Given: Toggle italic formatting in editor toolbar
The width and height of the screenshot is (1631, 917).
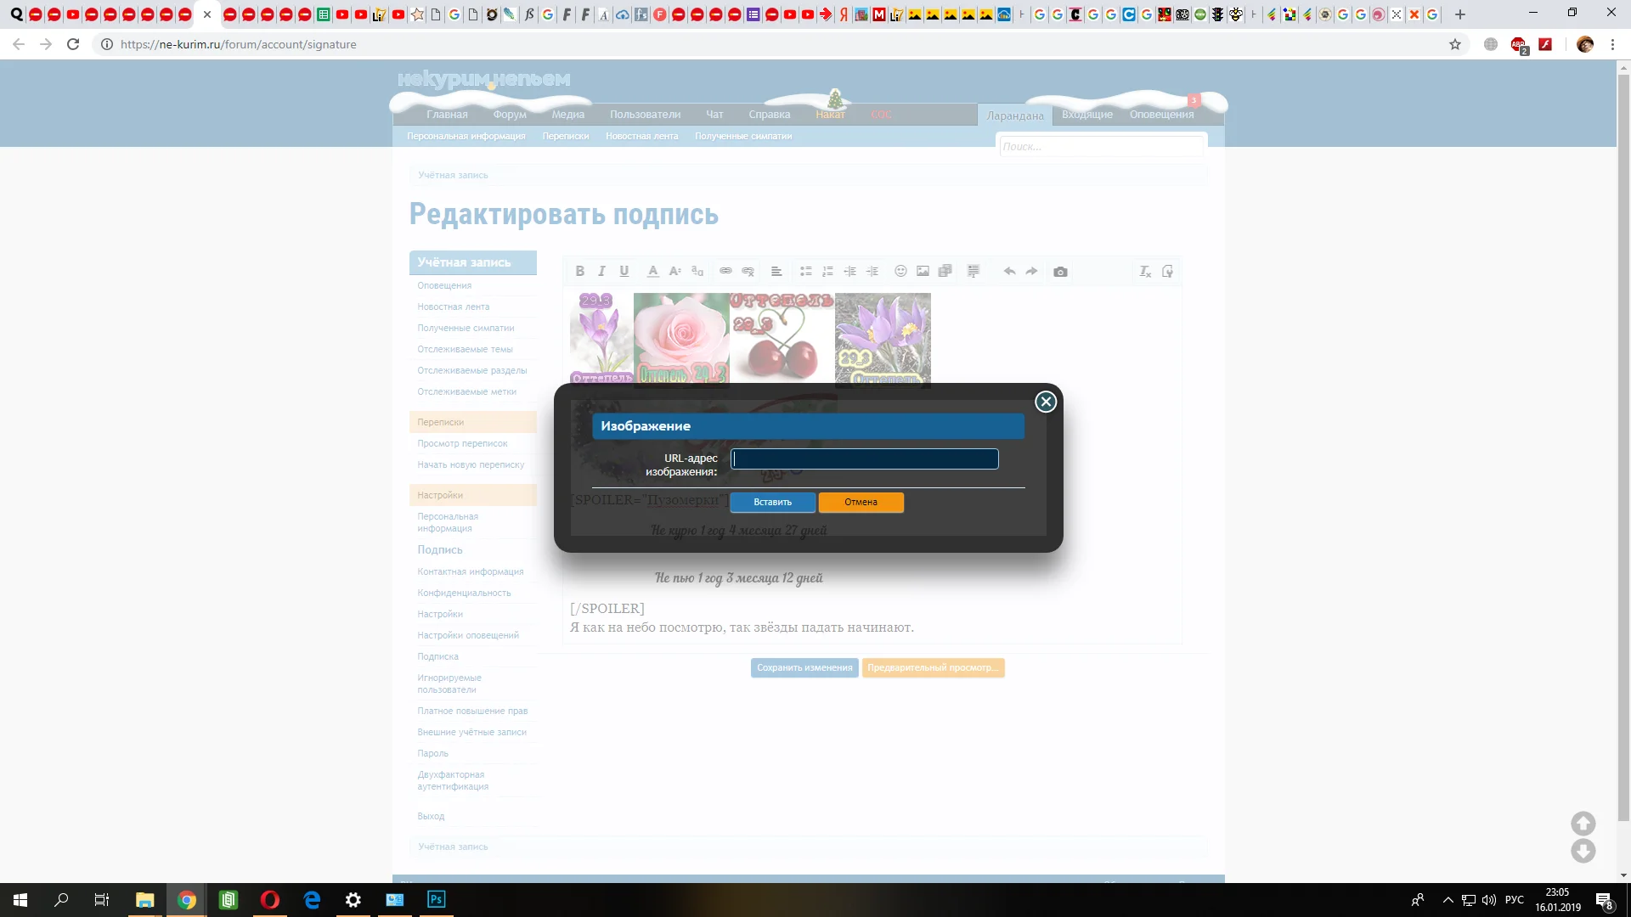Looking at the screenshot, I should (x=601, y=272).
